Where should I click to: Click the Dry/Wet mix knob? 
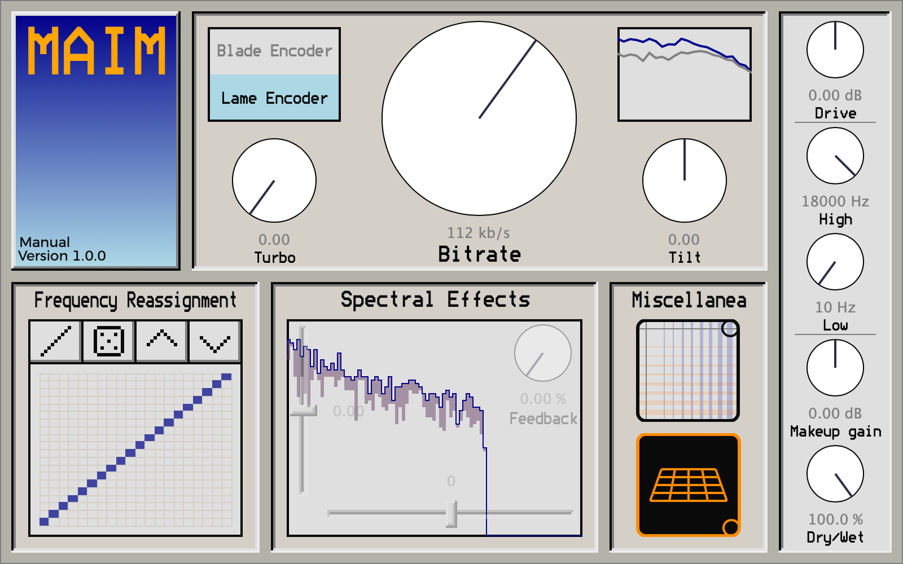pos(835,474)
